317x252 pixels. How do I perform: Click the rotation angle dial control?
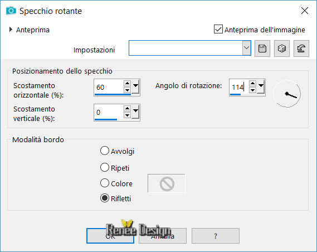tap(287, 94)
